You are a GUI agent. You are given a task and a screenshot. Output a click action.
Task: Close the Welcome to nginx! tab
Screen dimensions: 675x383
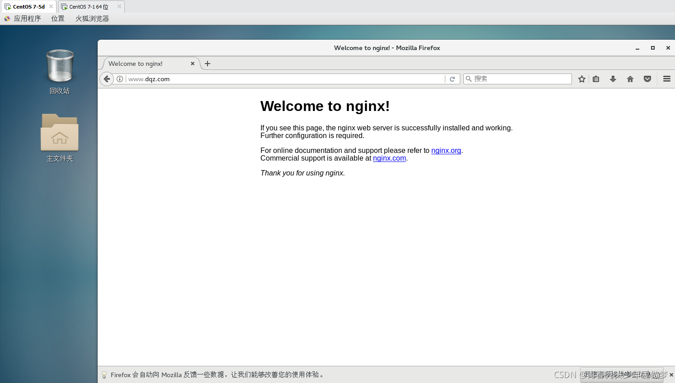point(193,64)
